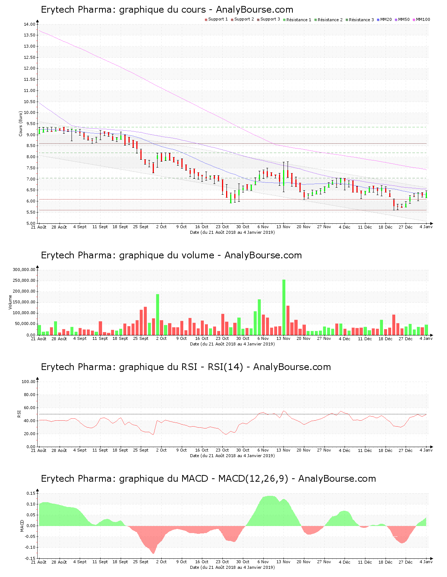Click '2 Oct' date under price chart
This screenshot has width=447, height=577.
coord(161,227)
